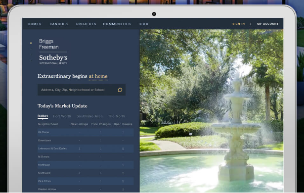This screenshot has width=304, height=193.
Task: Click the Today's Market Update heading
Action: click(62, 106)
